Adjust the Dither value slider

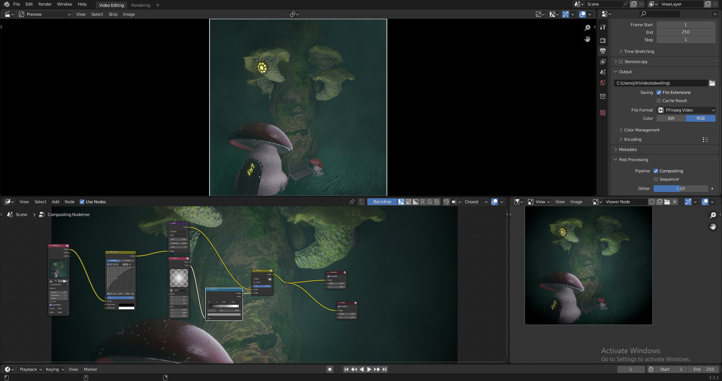[681, 189]
